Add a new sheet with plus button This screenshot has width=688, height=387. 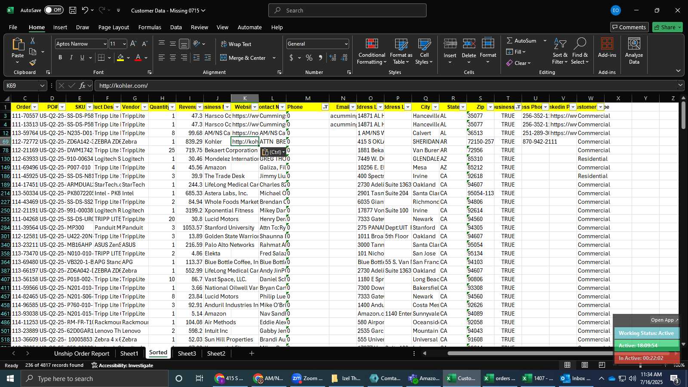[252, 353]
